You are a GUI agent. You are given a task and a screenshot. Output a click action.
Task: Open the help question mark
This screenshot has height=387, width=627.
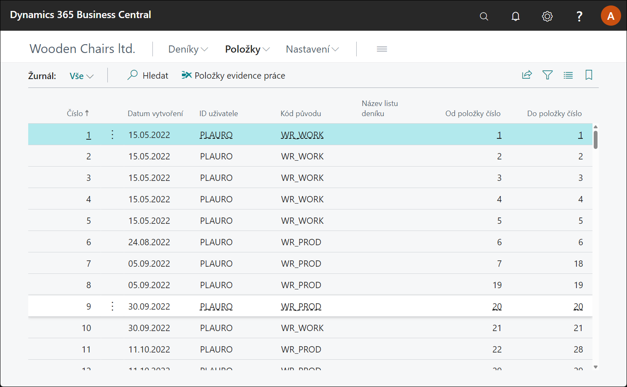579,16
